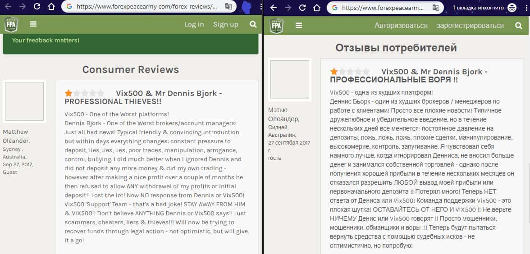Click translate icon in English window address bar

[x=228, y=6]
